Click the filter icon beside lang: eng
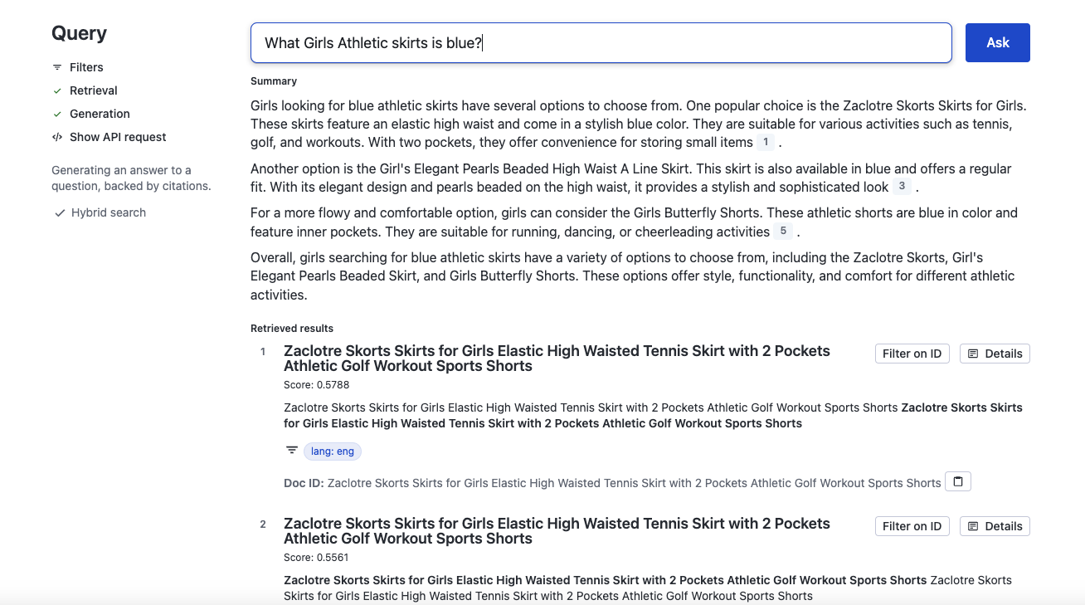Screen dimensions: 1085x605 coord(292,450)
